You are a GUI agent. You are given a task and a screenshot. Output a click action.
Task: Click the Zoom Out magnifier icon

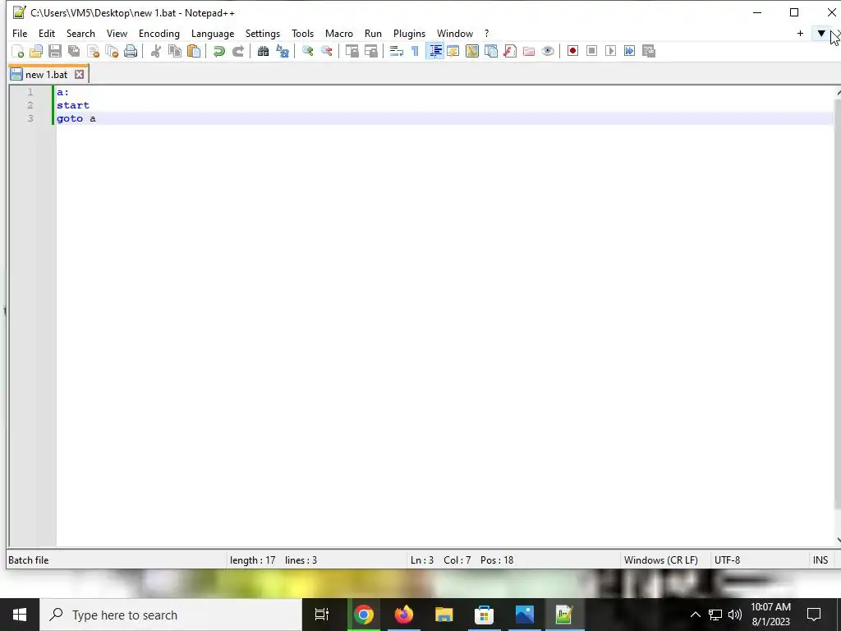pyautogui.click(x=327, y=51)
